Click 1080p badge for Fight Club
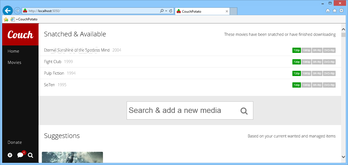Image resolution: width=348 pixels, height=165 pixels. coord(306,62)
